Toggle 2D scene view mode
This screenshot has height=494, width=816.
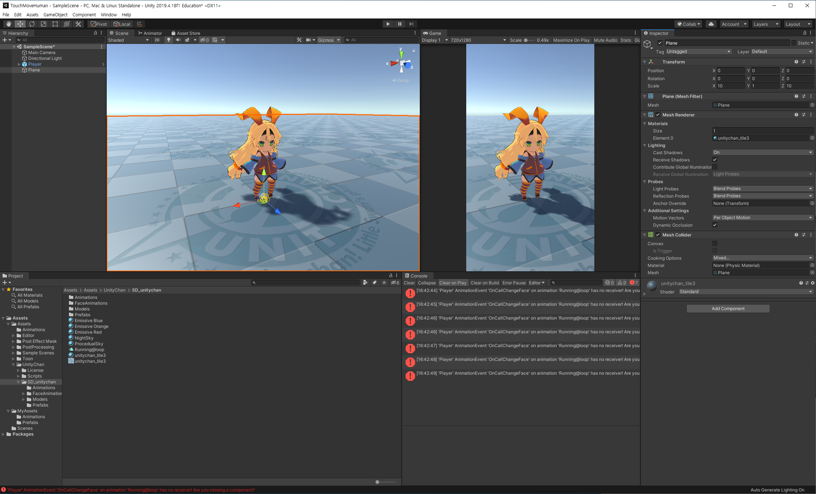click(157, 40)
